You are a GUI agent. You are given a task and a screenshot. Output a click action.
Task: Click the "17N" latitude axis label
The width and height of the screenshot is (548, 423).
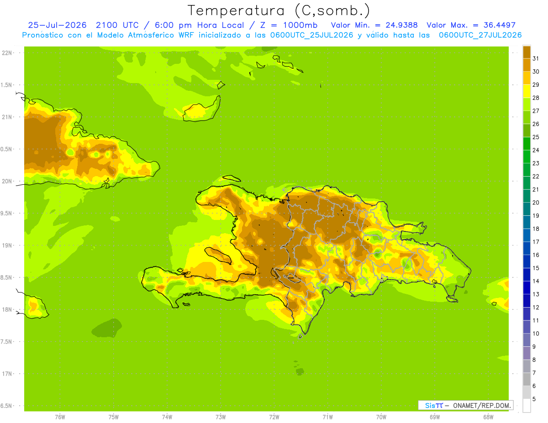tap(7, 374)
